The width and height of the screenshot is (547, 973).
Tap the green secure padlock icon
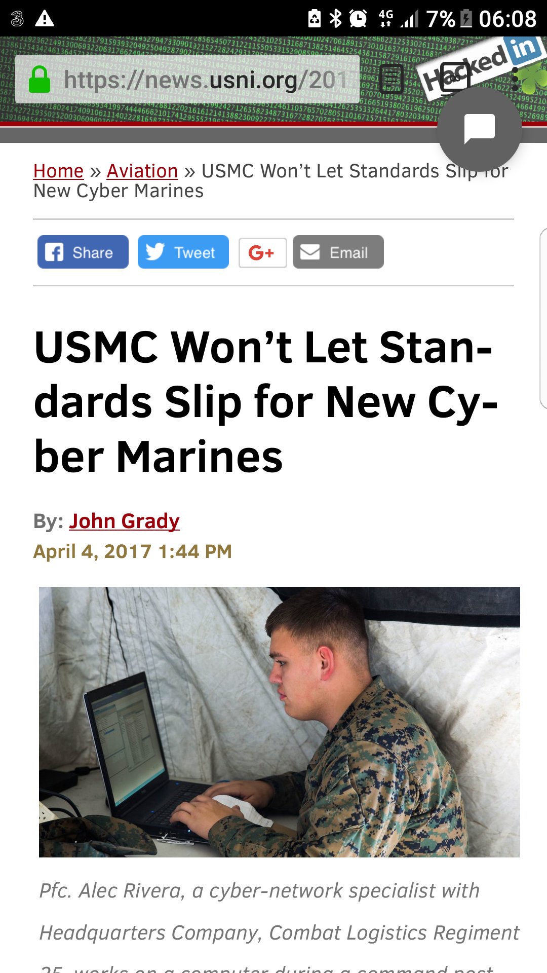[x=40, y=80]
